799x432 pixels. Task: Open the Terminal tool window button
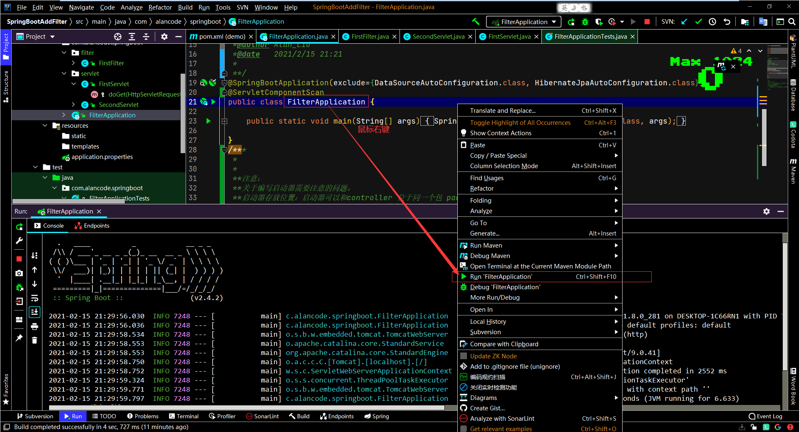tap(184, 416)
